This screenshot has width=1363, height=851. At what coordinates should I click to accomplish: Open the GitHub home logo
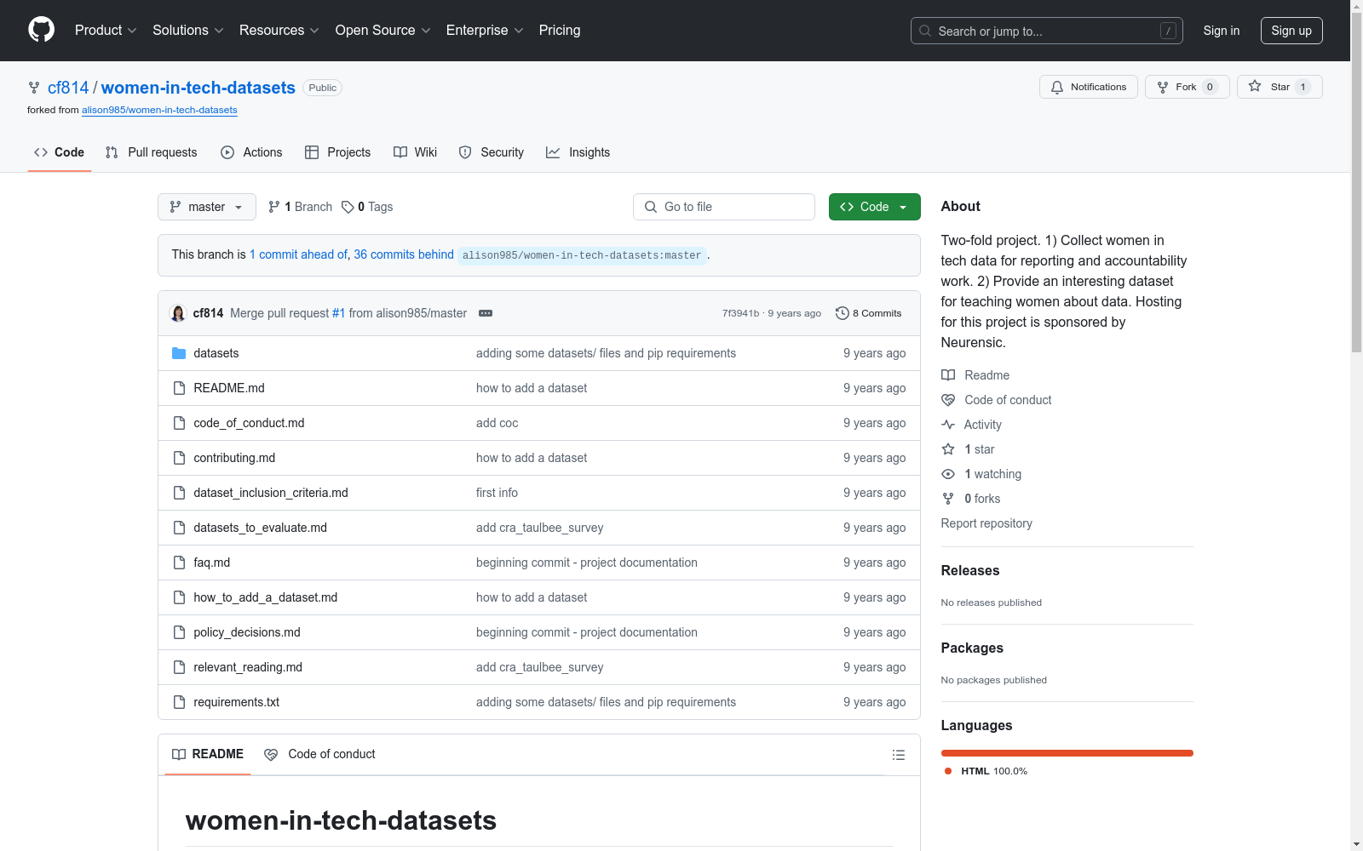pyautogui.click(x=41, y=30)
